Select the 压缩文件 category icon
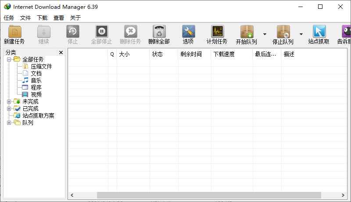Viewport: 351px width, 202px height. [25, 66]
